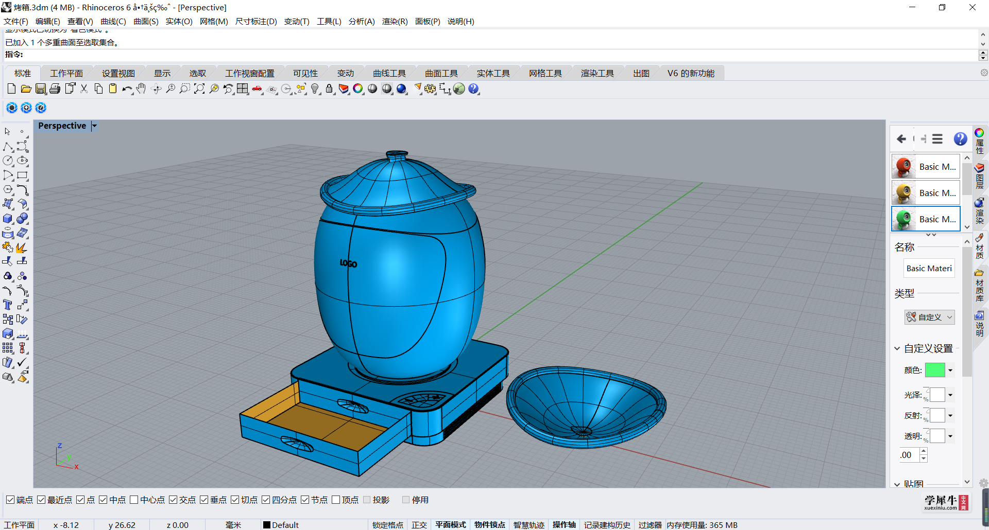Select the Cut scissors icon
The height and width of the screenshot is (530, 989).
[84, 89]
